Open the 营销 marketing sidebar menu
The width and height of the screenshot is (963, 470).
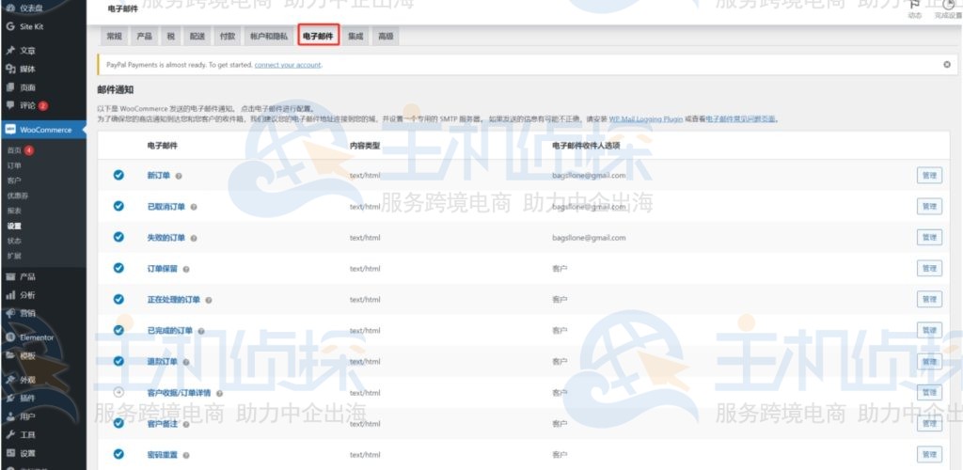click(27, 313)
